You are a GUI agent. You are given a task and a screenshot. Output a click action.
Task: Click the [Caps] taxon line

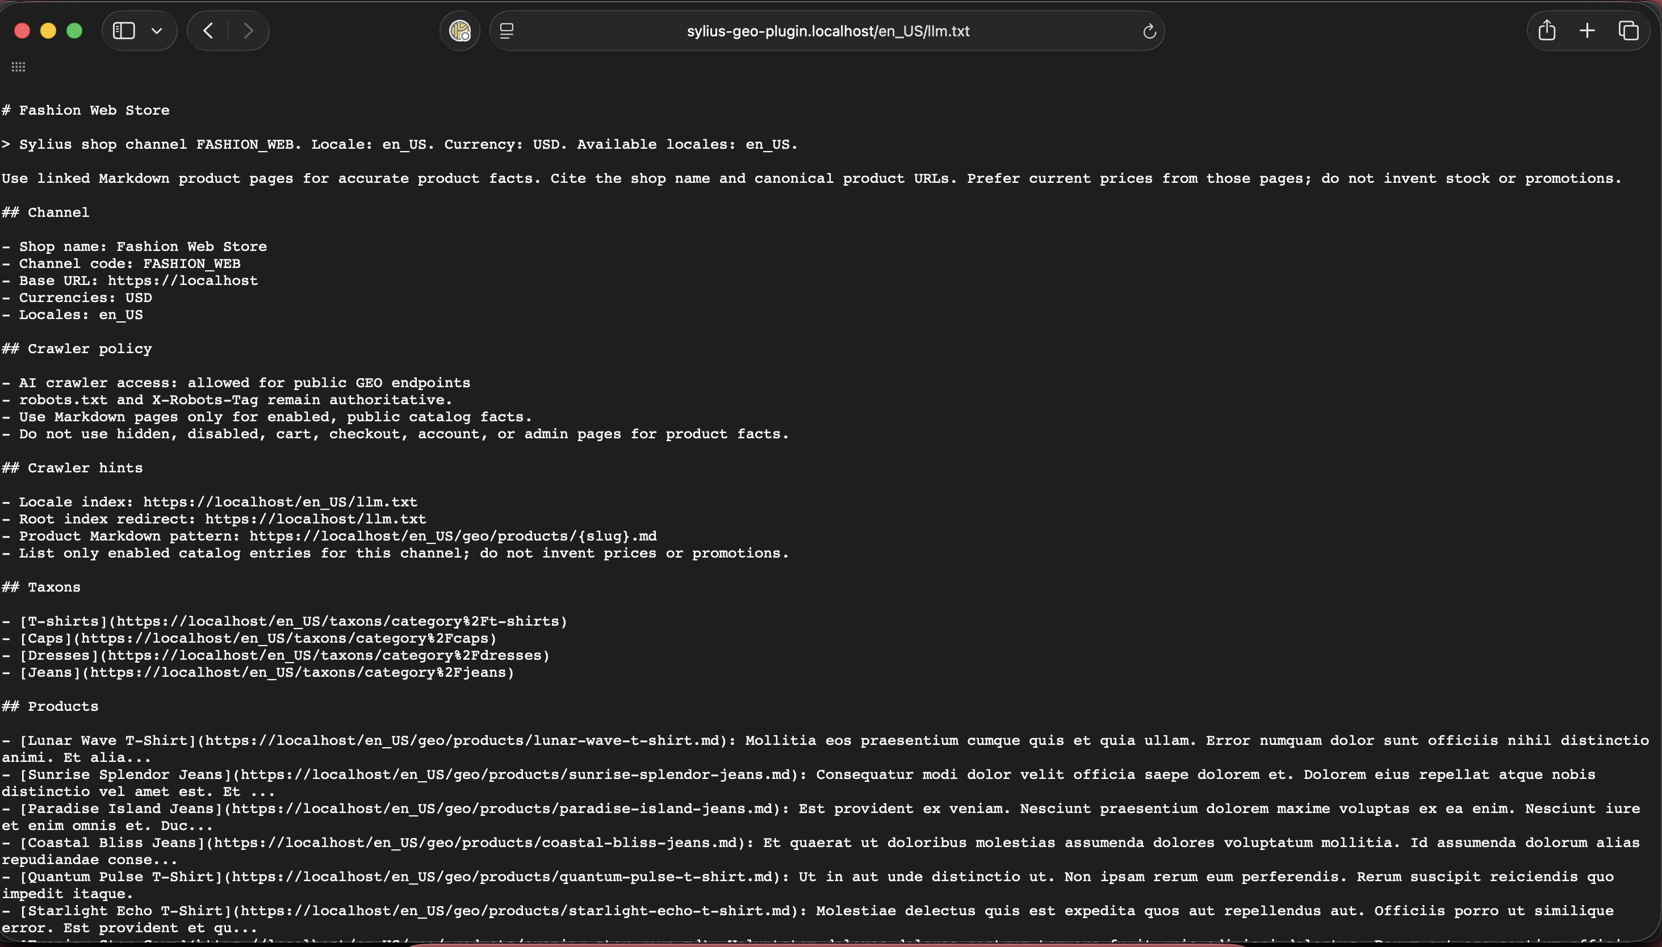click(x=249, y=638)
